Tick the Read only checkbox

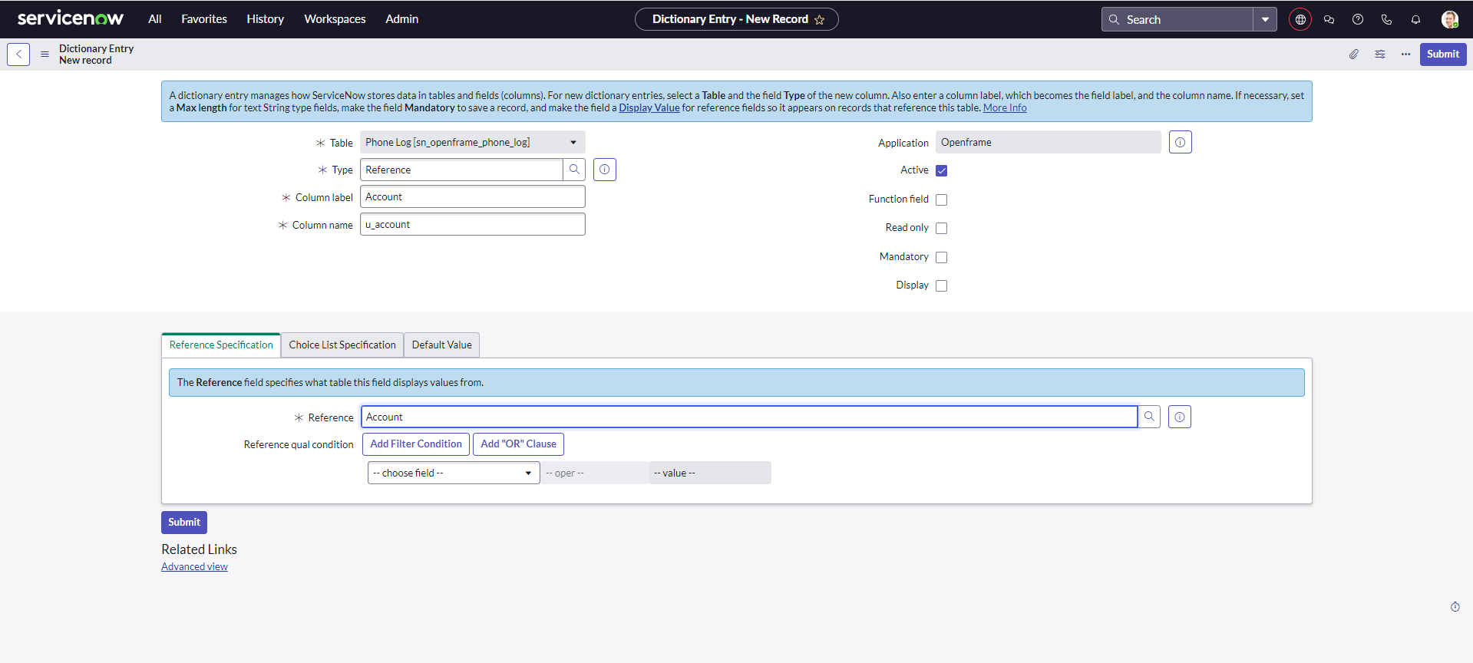click(x=942, y=228)
